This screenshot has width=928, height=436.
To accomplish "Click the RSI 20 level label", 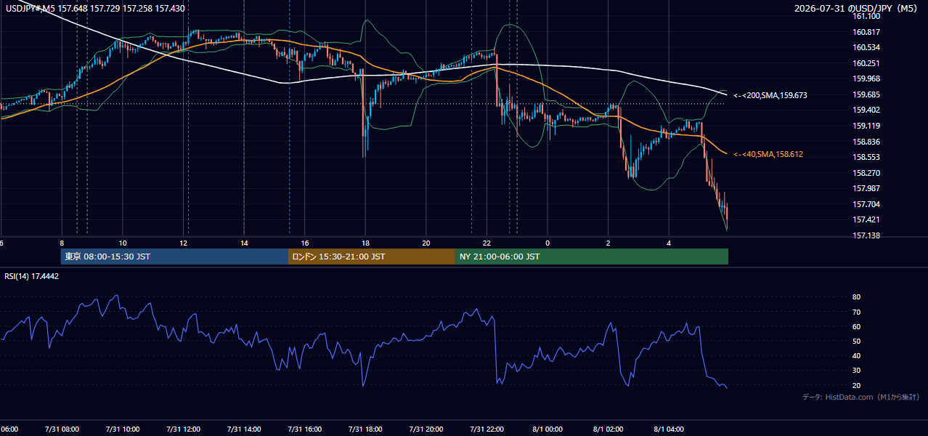I will click(x=856, y=385).
